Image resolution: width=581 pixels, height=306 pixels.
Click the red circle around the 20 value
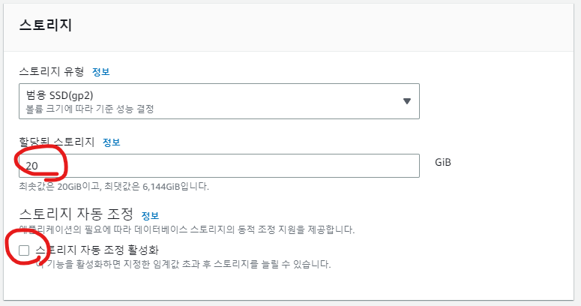coord(41,163)
